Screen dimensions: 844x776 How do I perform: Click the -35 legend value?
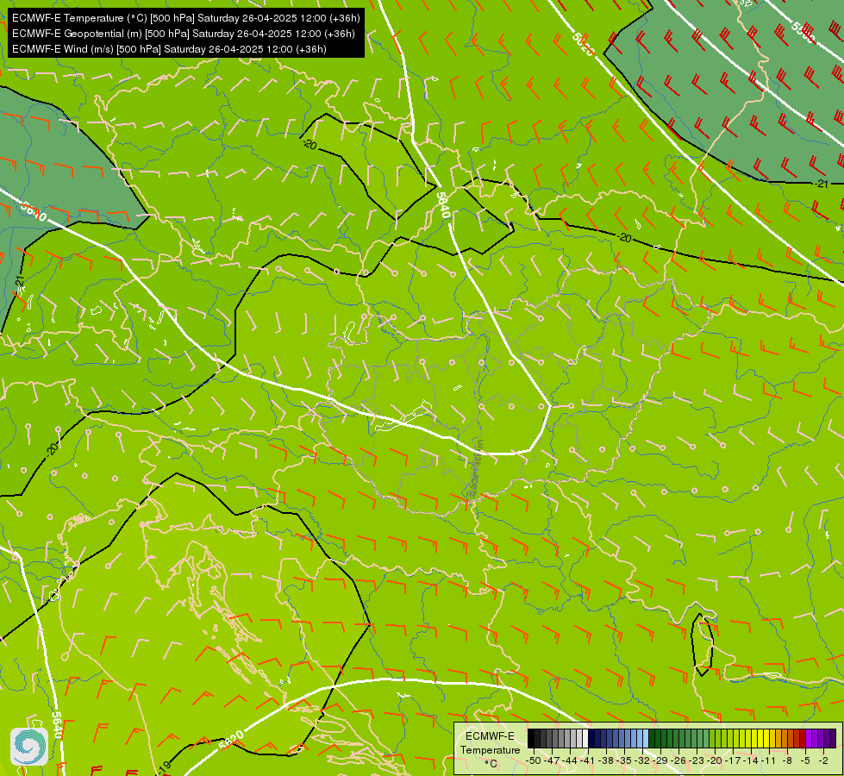pos(624,760)
